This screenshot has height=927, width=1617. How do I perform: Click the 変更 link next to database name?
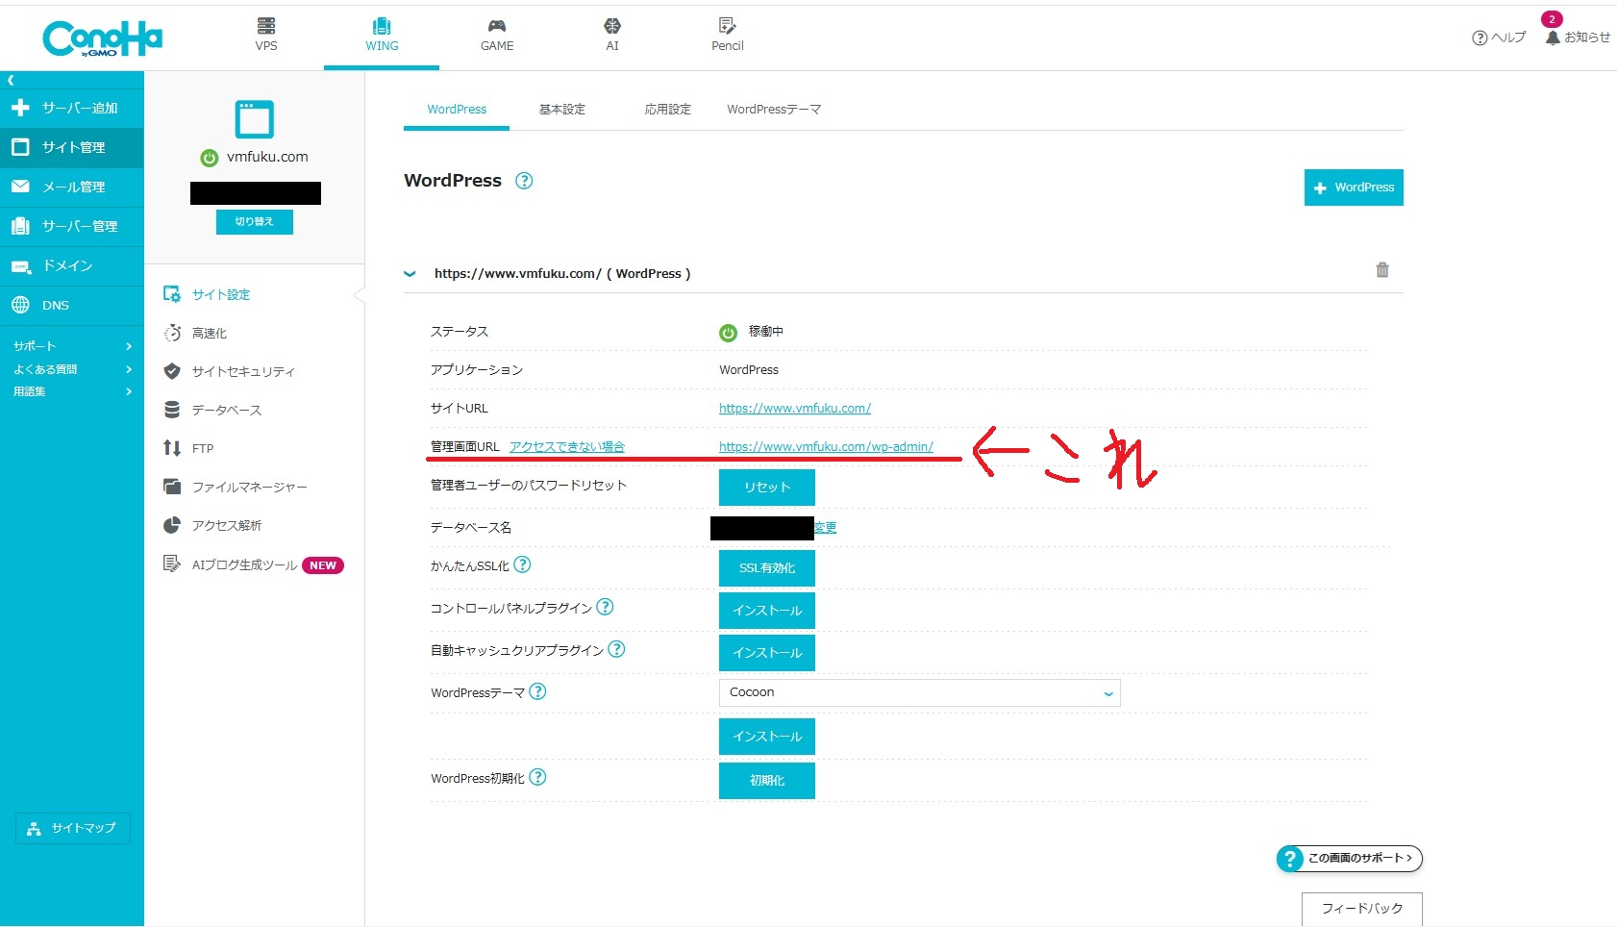tap(826, 528)
